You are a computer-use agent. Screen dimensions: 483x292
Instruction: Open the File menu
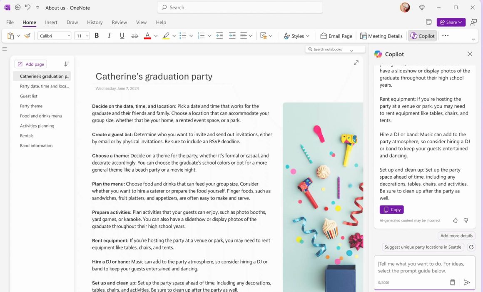[x=10, y=22]
